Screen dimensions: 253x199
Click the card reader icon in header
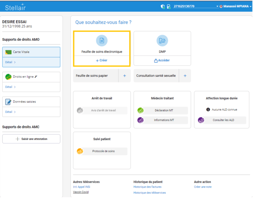[168, 7]
